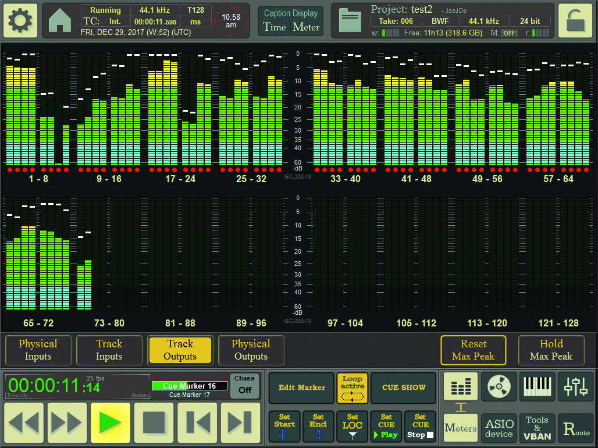Click the 17 - 24 channel label
The width and height of the screenshot is (598, 448).
click(x=180, y=179)
